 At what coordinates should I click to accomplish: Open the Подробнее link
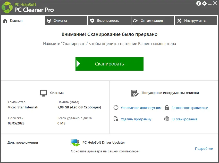(x=204, y=149)
